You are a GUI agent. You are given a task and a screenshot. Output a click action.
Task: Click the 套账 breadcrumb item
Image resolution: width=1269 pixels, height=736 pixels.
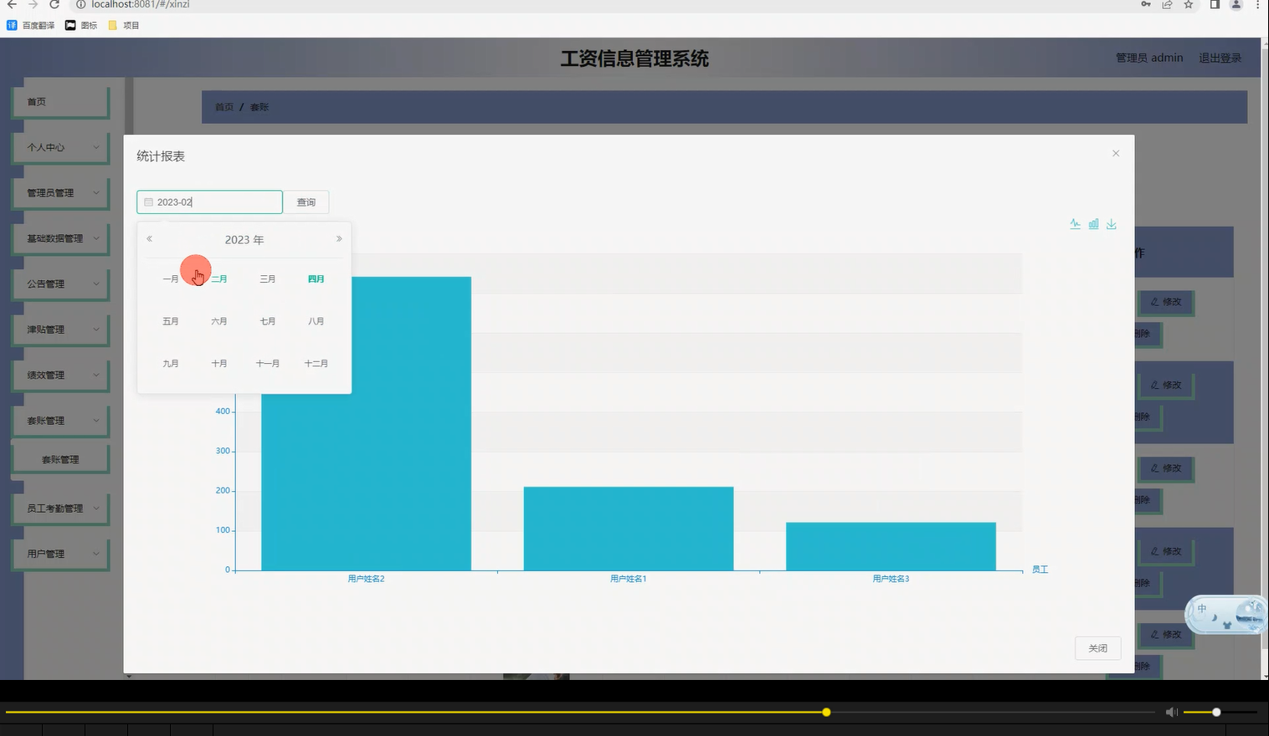(259, 106)
